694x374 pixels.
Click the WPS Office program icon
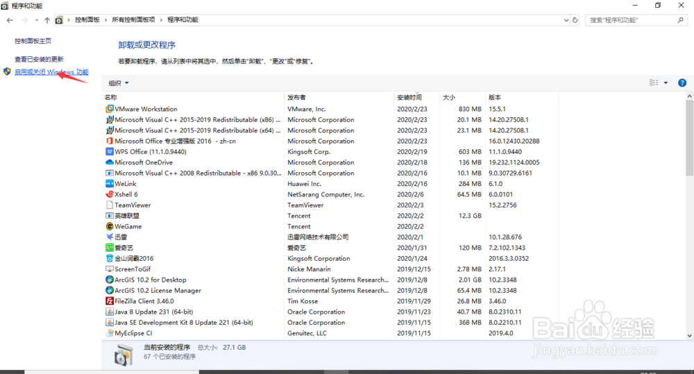pyautogui.click(x=110, y=151)
